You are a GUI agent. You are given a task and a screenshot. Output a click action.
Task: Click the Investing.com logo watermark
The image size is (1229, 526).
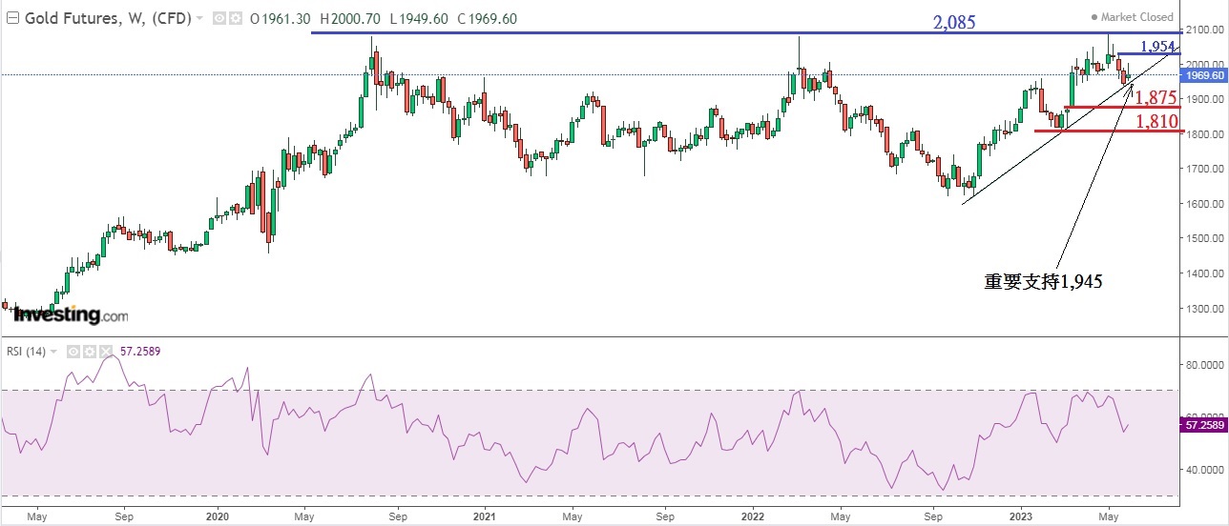click(71, 314)
